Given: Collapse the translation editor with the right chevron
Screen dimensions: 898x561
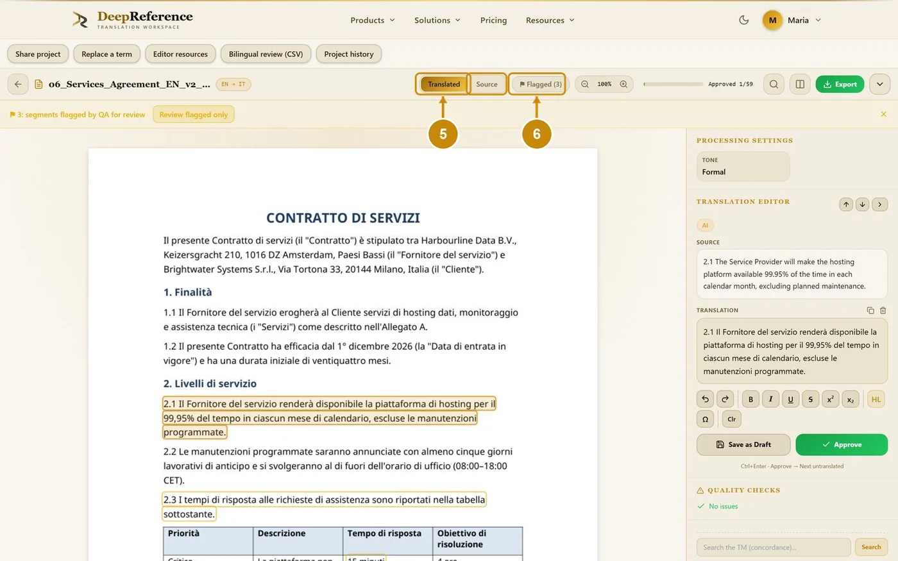Looking at the screenshot, I should click(x=880, y=205).
